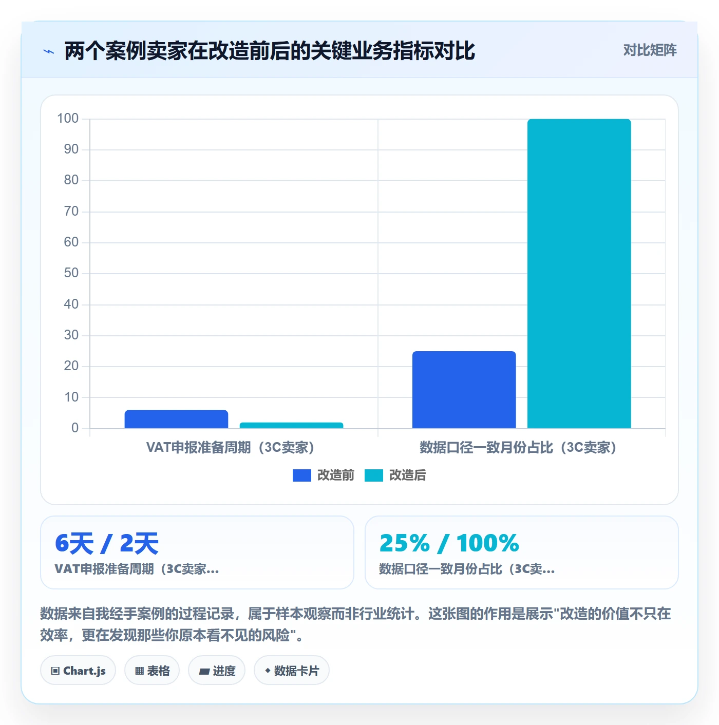Click the card caption 数据口径一致月份占比（3C卖…

(467, 569)
